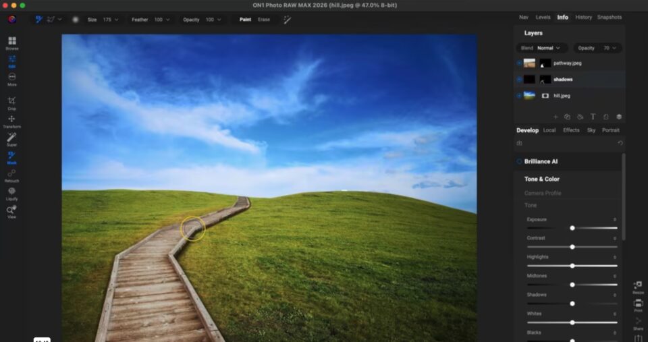
Task: Switch brush mode to Erase
Action: [x=264, y=20]
